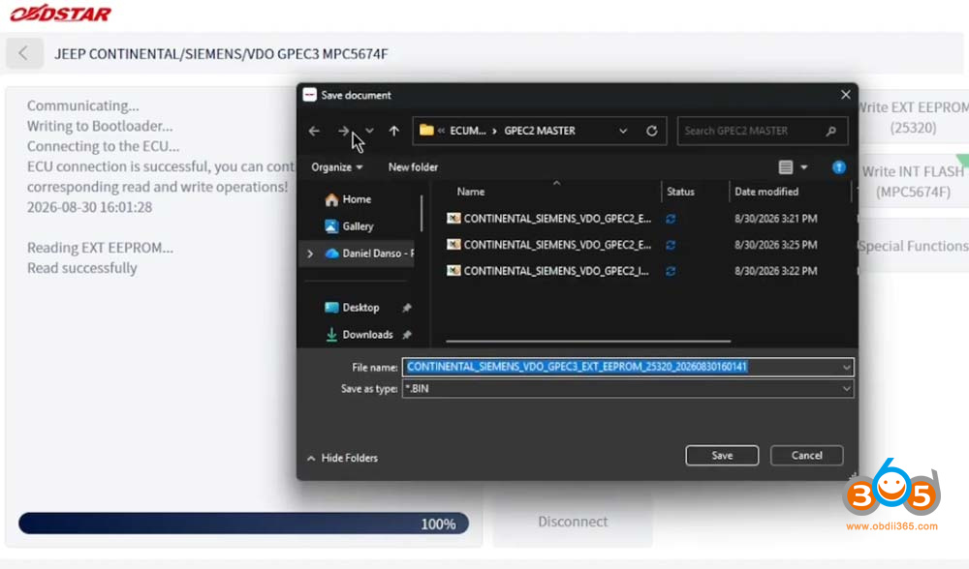Click Disconnect in the OBDSTAR window
Viewport: 969px width, 569px height.
(573, 522)
